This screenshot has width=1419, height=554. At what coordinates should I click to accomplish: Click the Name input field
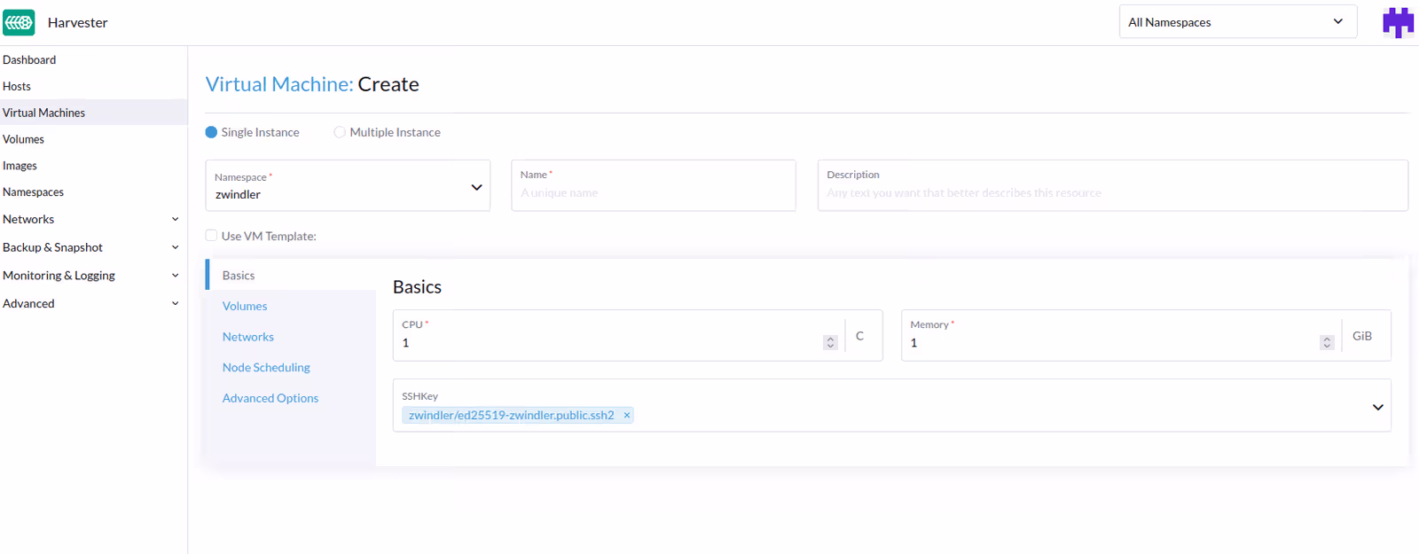point(653,192)
